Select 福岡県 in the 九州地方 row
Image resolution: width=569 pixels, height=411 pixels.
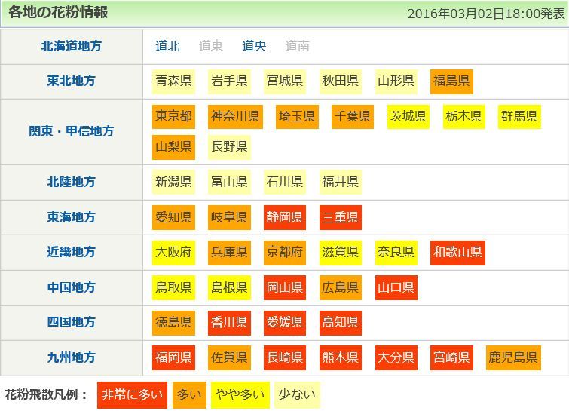pyautogui.click(x=173, y=357)
